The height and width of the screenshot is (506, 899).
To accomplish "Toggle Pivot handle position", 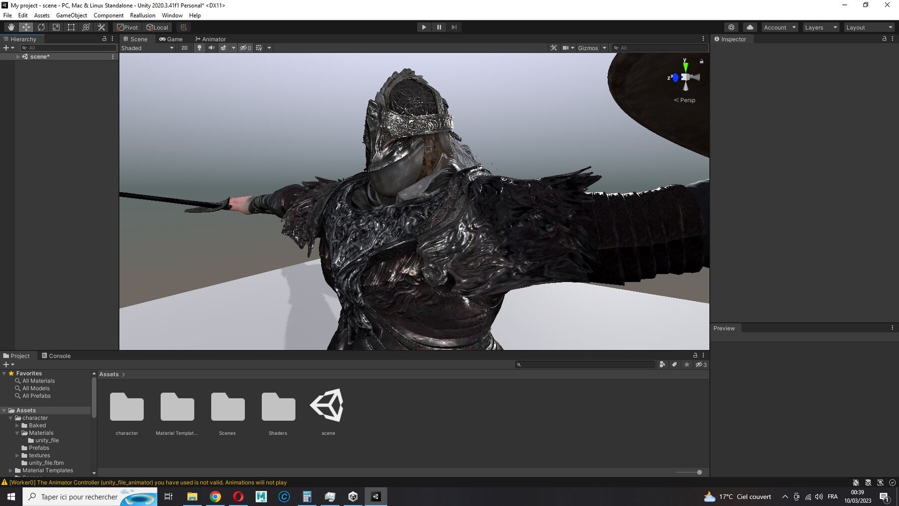I will click(127, 27).
